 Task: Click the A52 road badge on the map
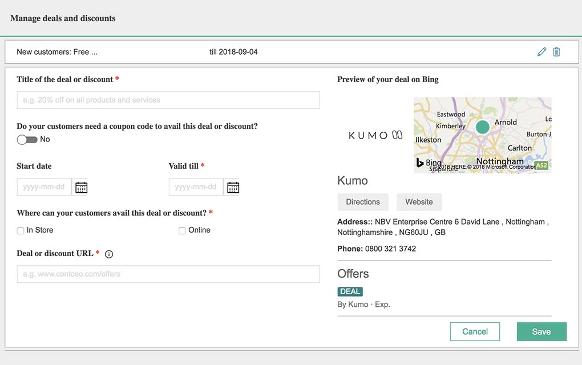541,165
